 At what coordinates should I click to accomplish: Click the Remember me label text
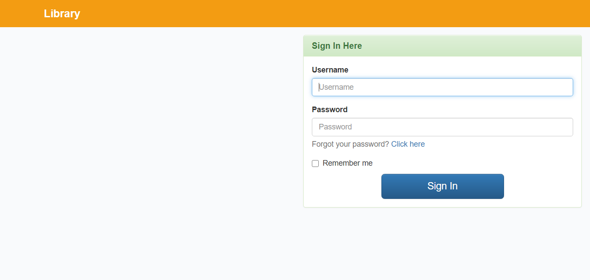347,163
